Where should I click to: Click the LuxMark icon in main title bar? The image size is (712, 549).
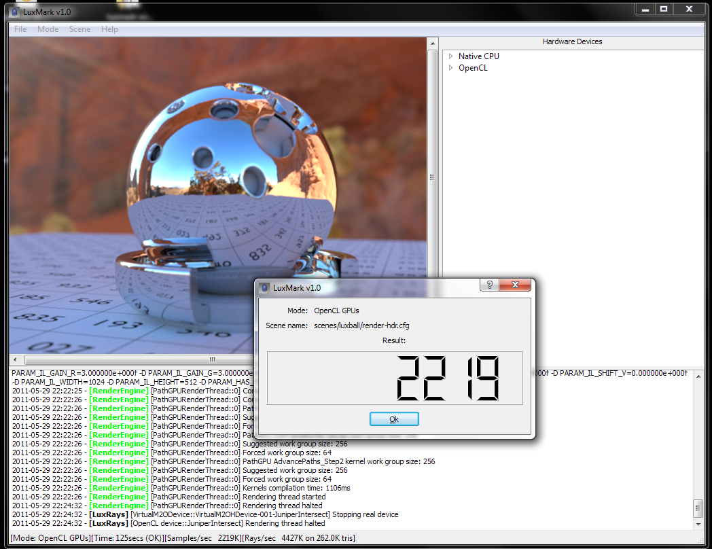click(x=14, y=12)
